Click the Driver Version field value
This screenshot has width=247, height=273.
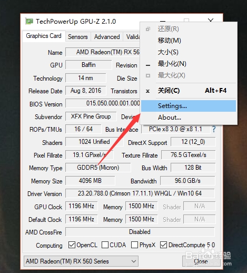coord(140,193)
